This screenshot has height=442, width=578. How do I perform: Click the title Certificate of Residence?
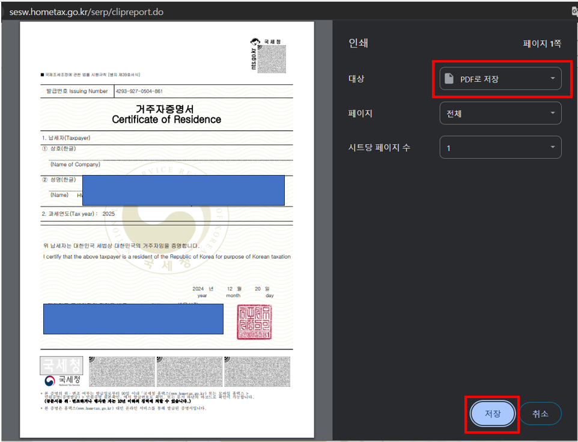(166, 120)
